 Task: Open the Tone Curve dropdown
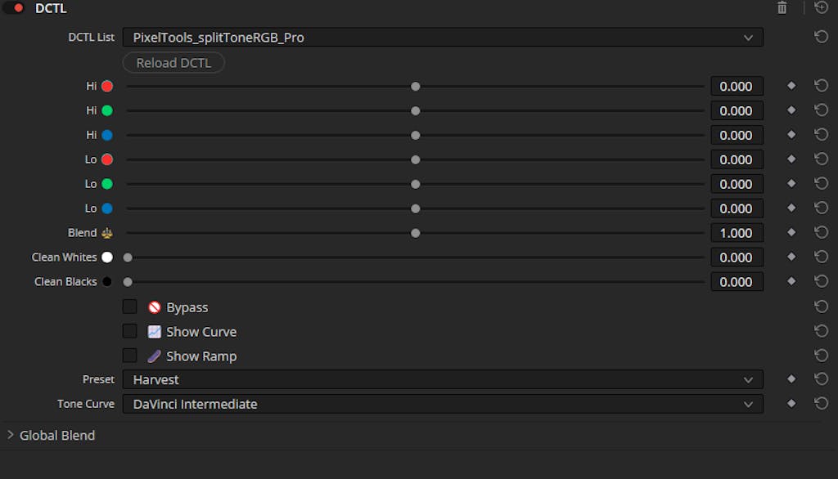[x=442, y=404]
